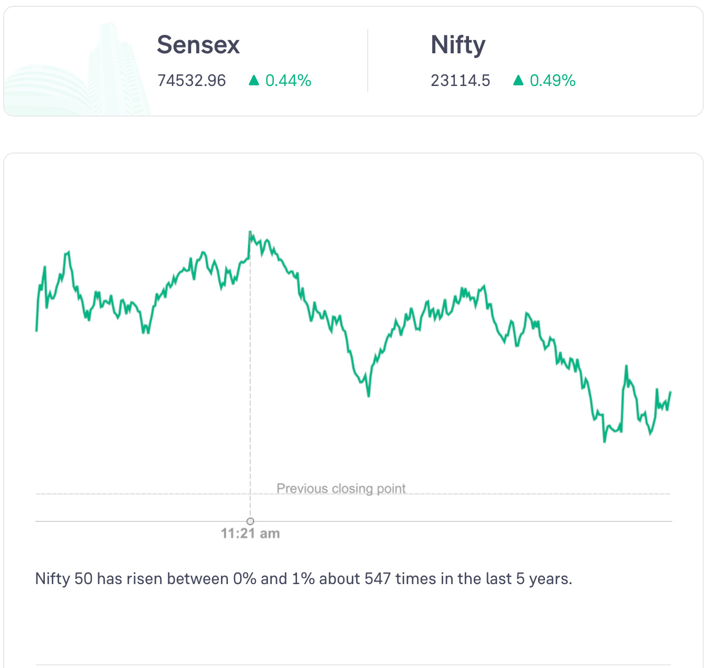
Task: Click the 11:21 am time label
Action: click(250, 533)
